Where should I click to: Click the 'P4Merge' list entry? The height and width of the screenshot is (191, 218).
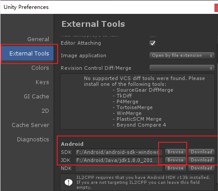click(x=127, y=102)
